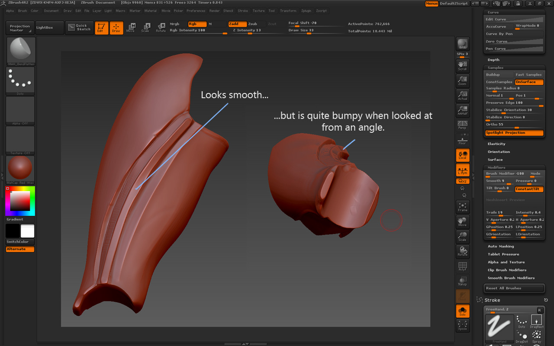Expand the Depth section
The image size is (554, 346).
(493, 60)
